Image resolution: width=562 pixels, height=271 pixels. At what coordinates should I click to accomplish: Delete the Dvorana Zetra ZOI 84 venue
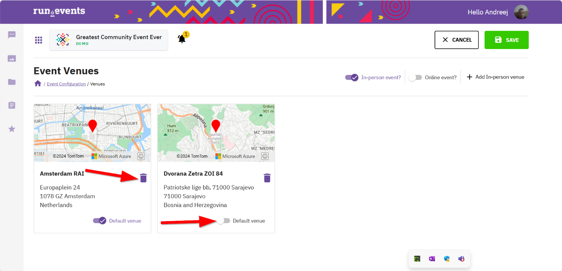tap(267, 178)
